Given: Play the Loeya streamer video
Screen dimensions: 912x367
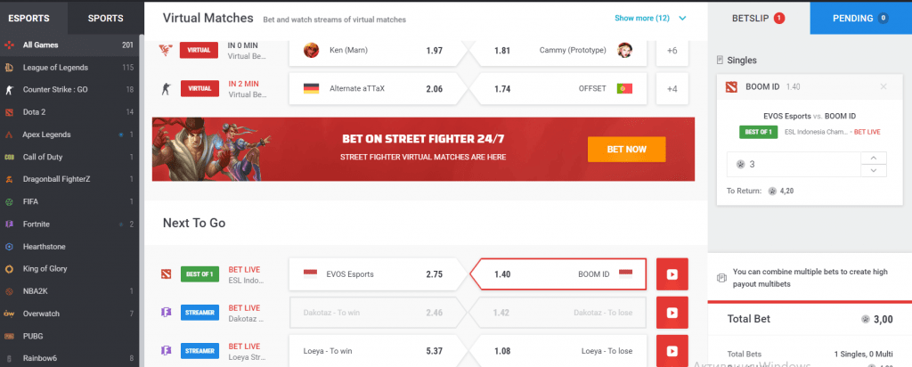Looking at the screenshot, I should (x=672, y=351).
